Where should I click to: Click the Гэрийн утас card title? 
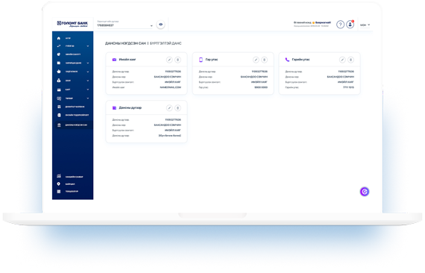coord(301,60)
